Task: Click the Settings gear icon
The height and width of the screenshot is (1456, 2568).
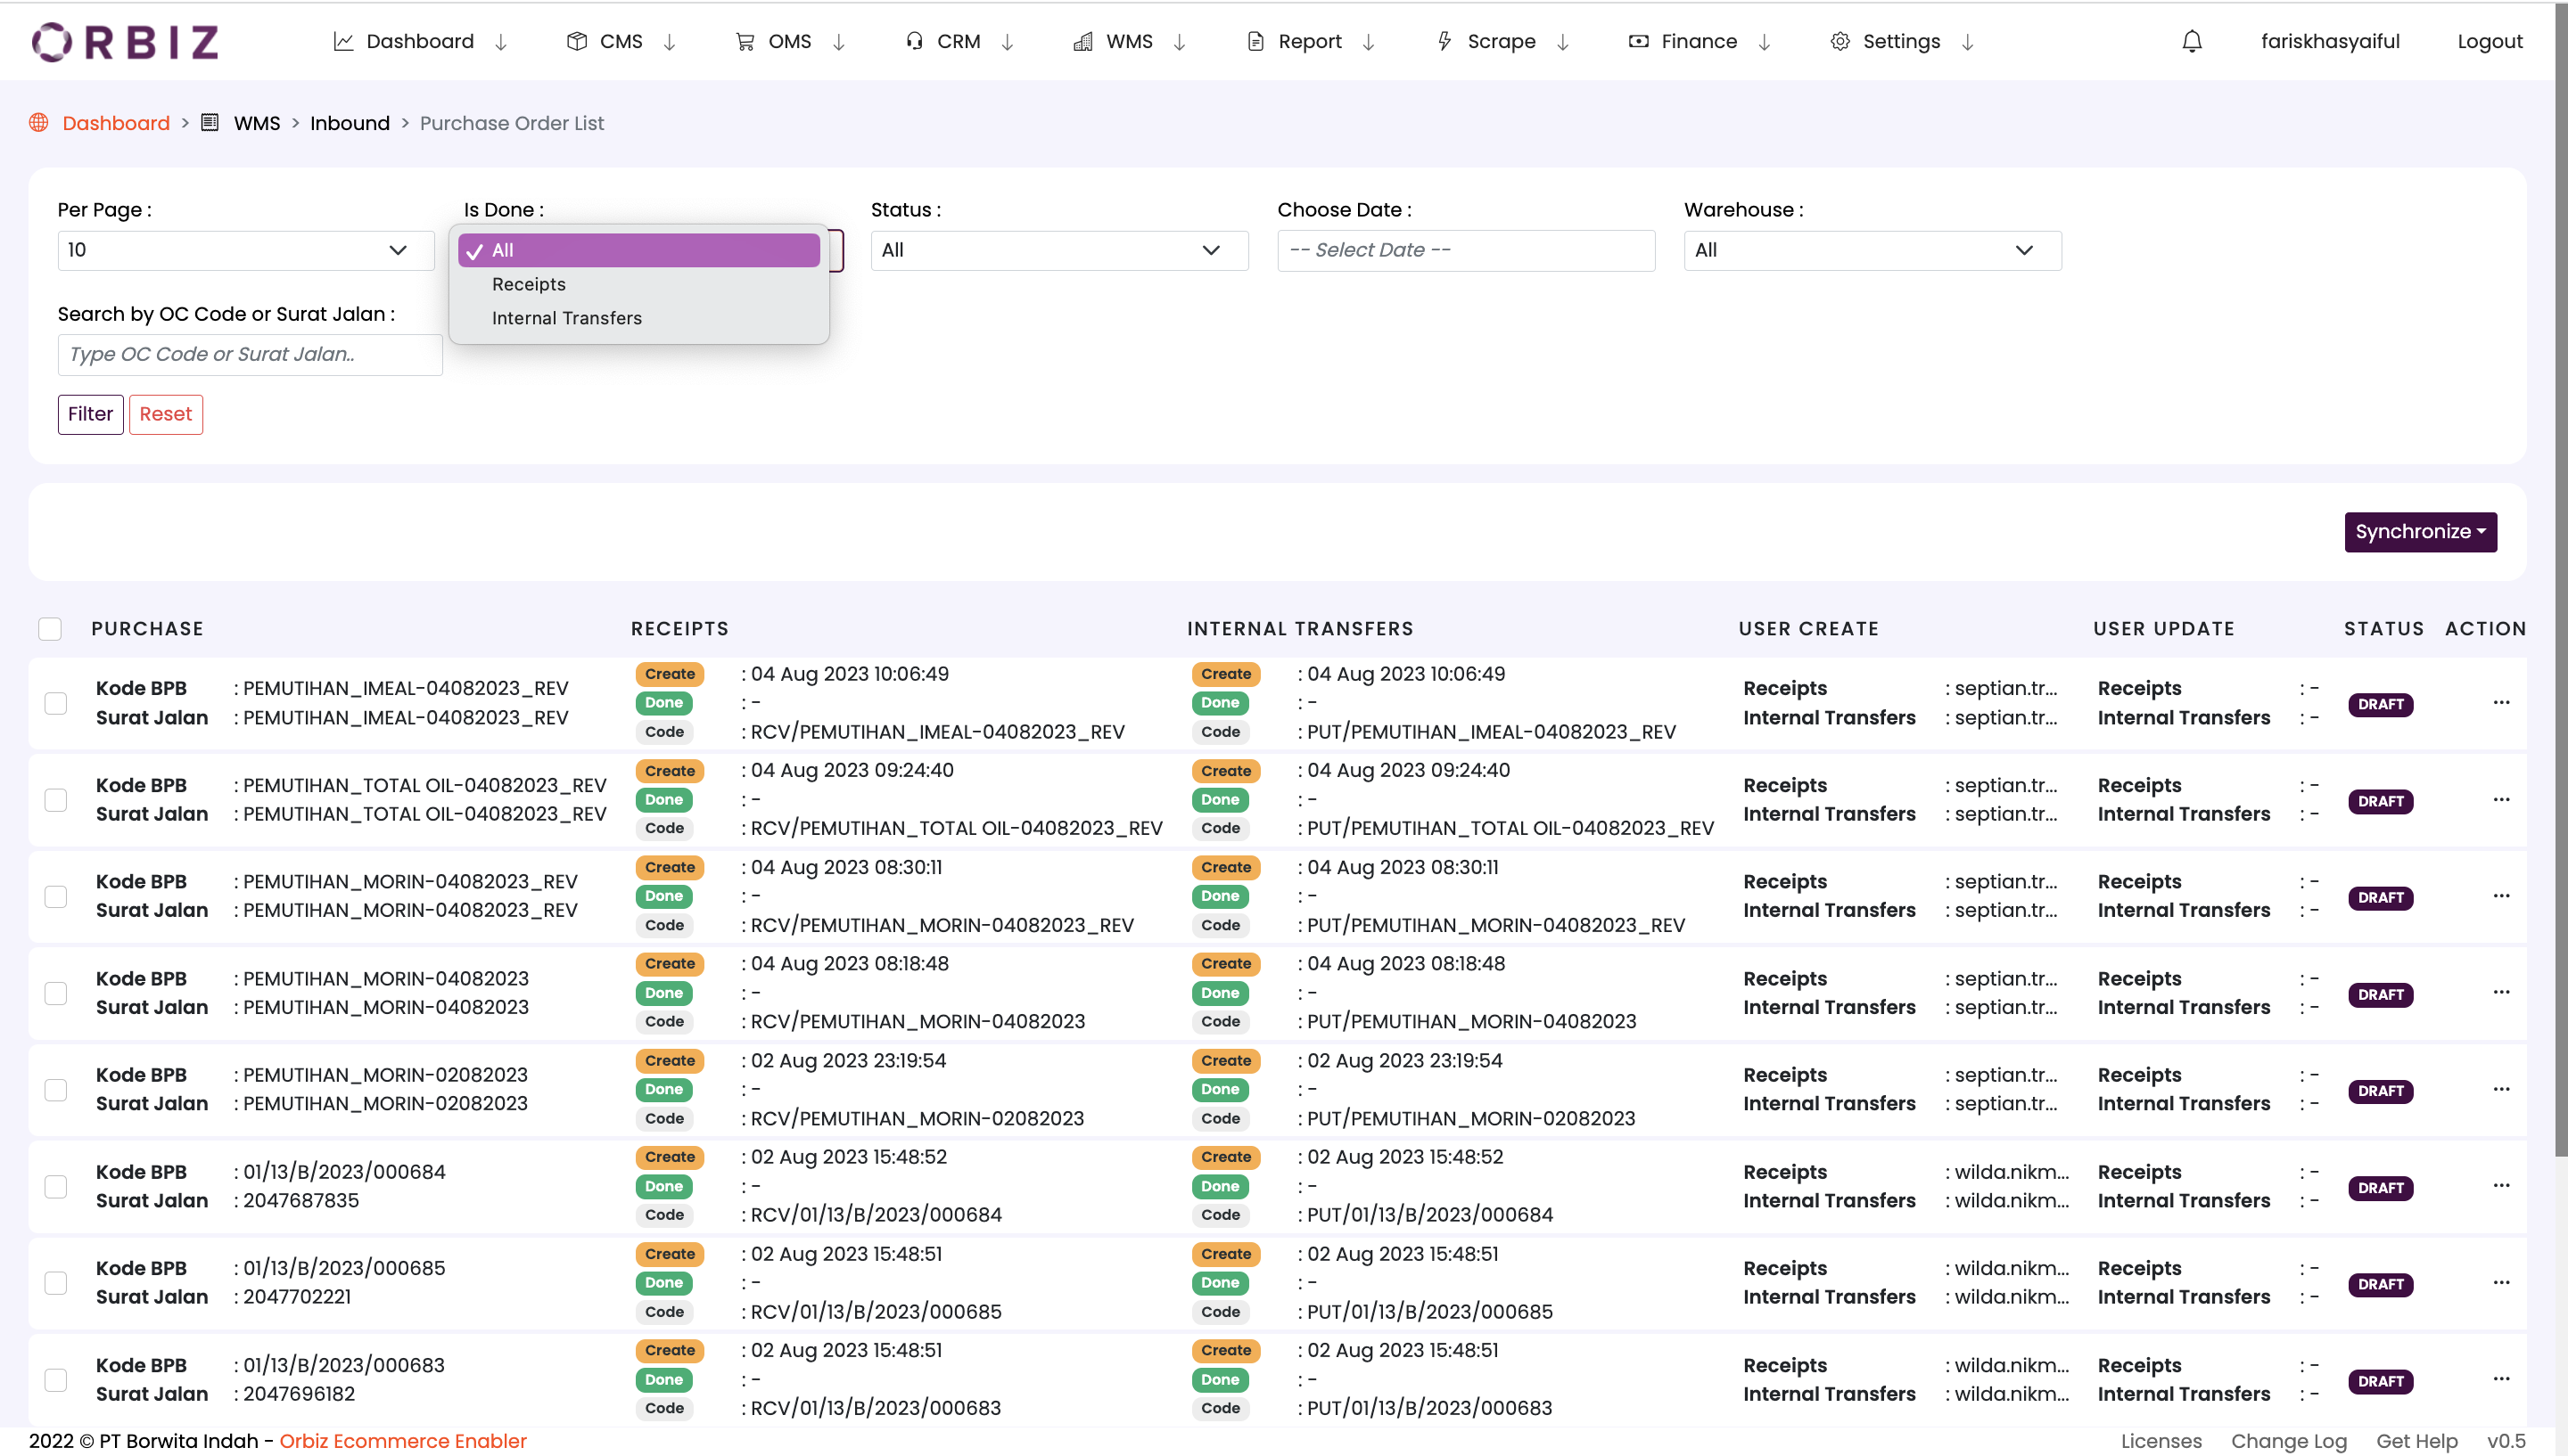Action: (x=1840, y=41)
